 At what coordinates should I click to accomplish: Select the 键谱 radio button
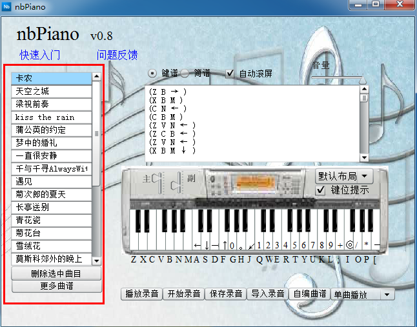coord(152,74)
